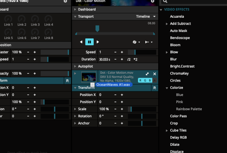Pause clip playback in Transport
227x153 pixels.
[x=89, y=42]
